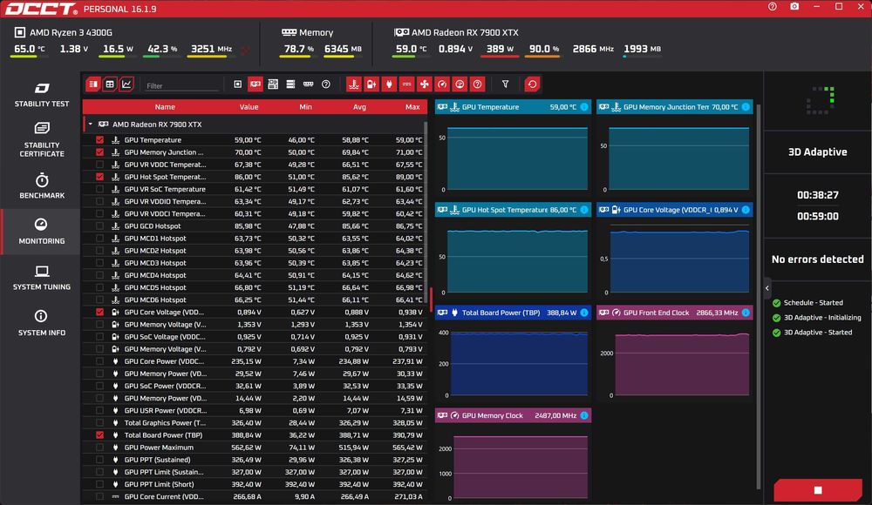The width and height of the screenshot is (872, 505).
Task: Open Benchmark section
Action: pyautogui.click(x=42, y=186)
